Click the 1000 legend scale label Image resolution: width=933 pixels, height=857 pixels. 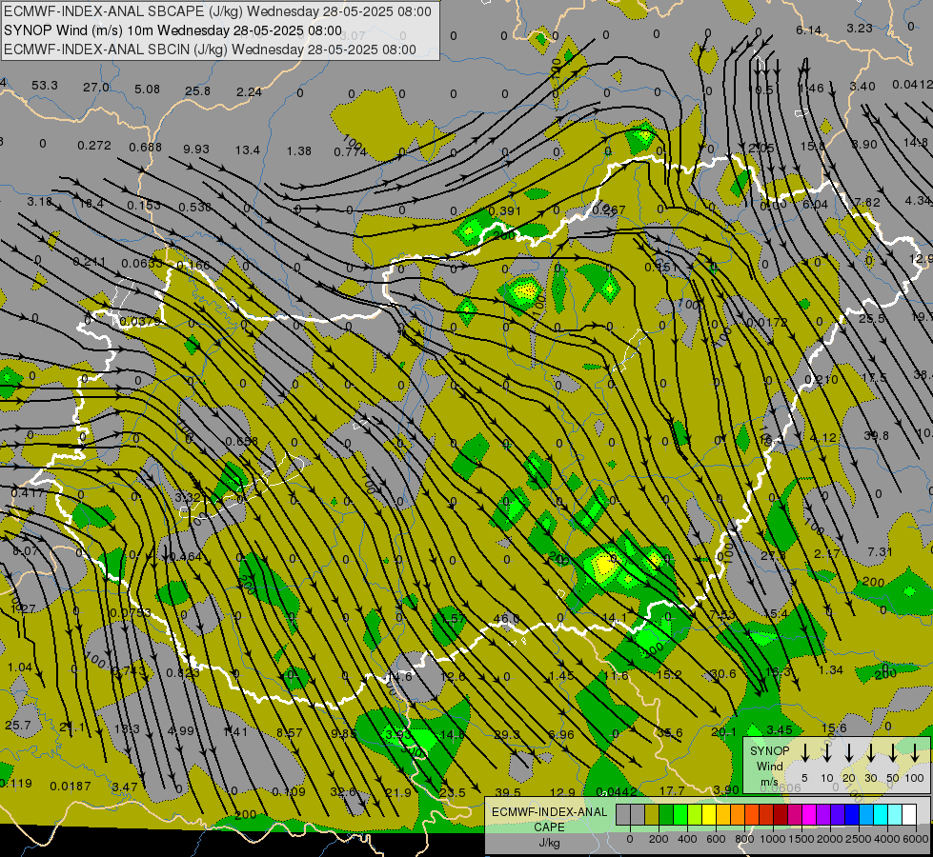click(x=773, y=839)
